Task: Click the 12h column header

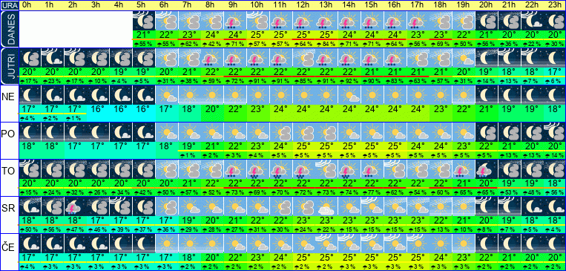Action: tap(303, 5)
